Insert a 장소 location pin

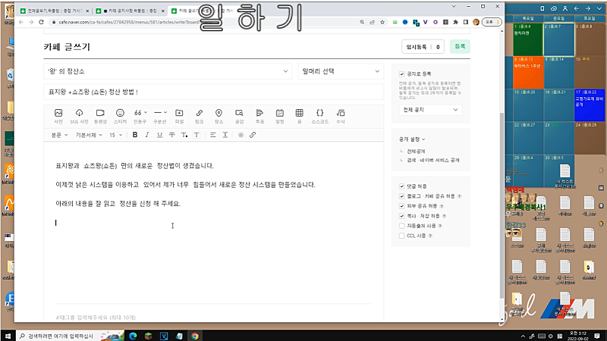pos(219,115)
